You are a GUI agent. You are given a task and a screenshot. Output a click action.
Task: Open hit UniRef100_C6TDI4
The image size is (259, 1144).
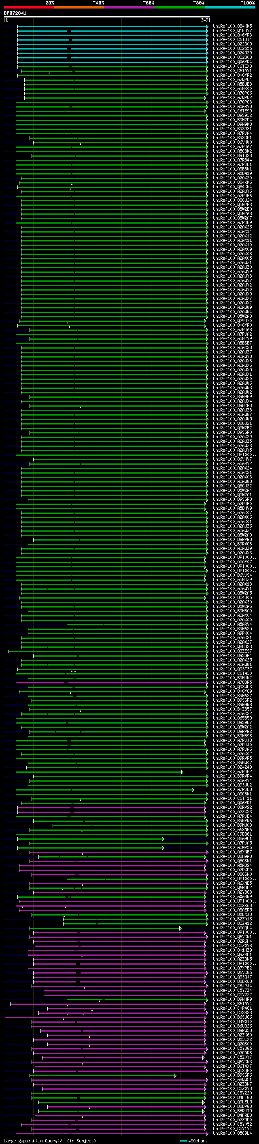click(232, 39)
